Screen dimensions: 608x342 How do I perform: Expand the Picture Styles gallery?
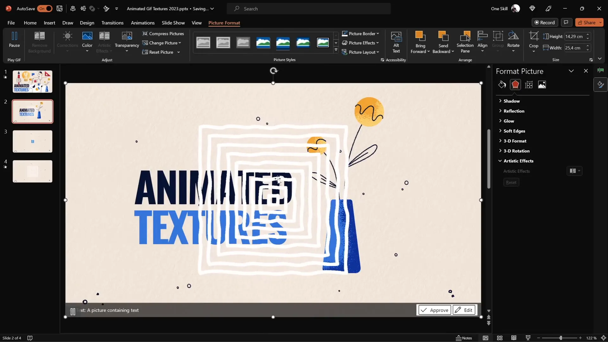tap(336, 50)
